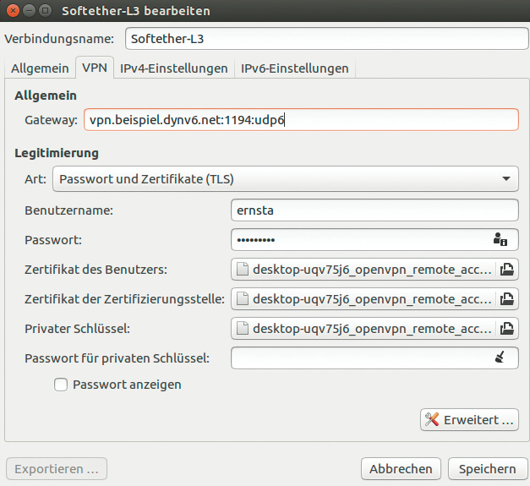Viewport: 530px width, 486px height.
Task: Close the Softether-L3 bearbeiten window
Action: (14, 12)
